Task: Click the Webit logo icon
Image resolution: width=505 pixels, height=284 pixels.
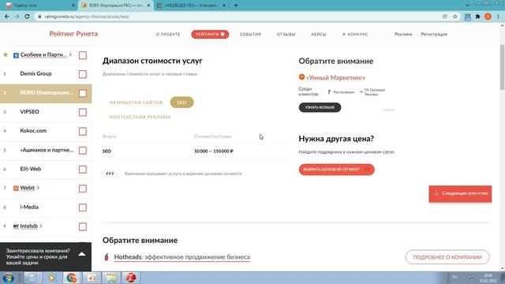Action: click(16, 188)
